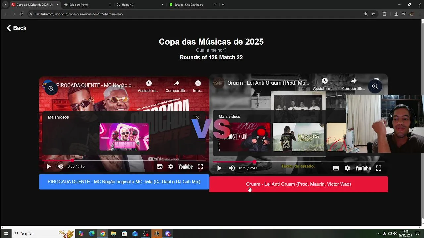Show hidden system tray icons
Screen dimensions: 424x238
tap(379, 234)
